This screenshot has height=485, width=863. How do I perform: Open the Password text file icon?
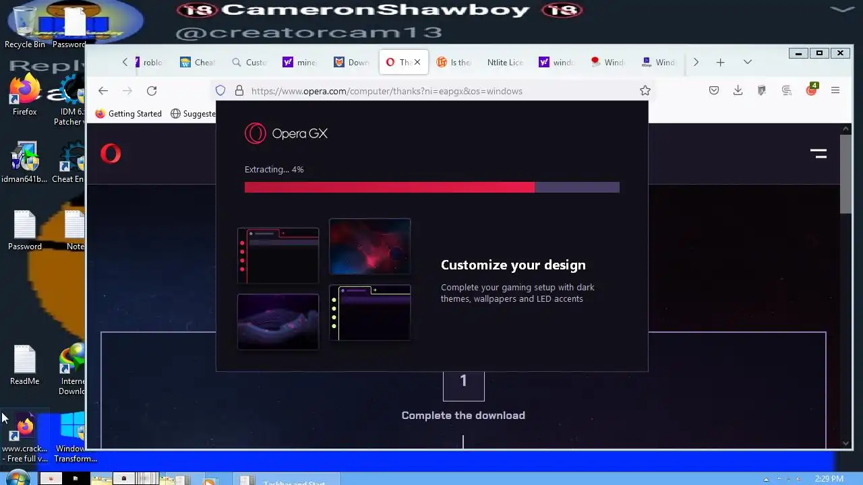tap(24, 230)
